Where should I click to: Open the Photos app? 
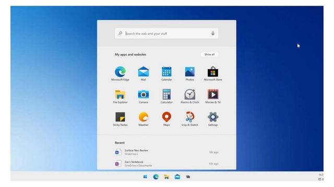pos(189,74)
